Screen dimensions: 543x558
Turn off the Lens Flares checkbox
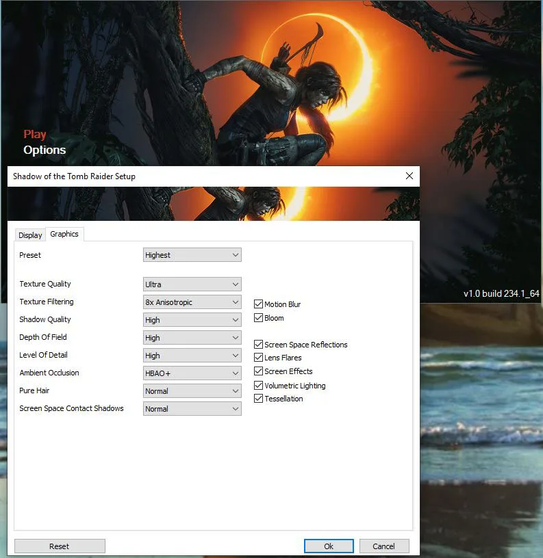(x=258, y=357)
